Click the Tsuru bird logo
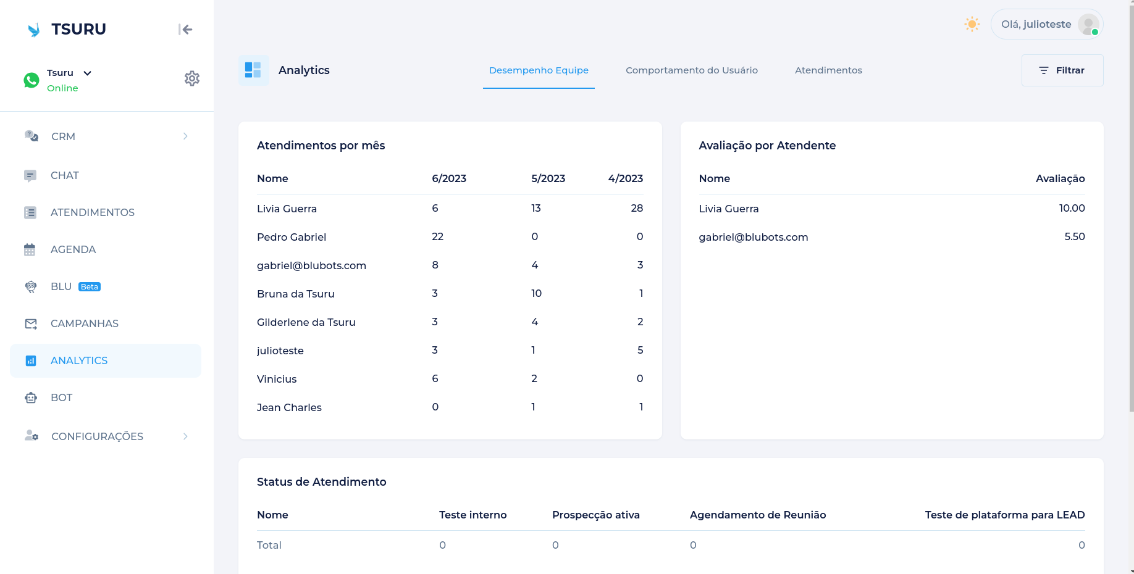 point(34,30)
